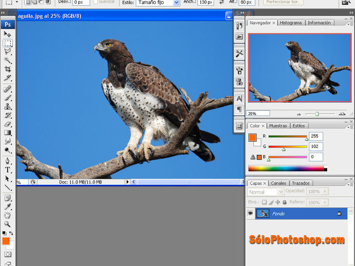Open the Layer Comps dock icon
This screenshot has width=355, height=266.
click(239, 126)
